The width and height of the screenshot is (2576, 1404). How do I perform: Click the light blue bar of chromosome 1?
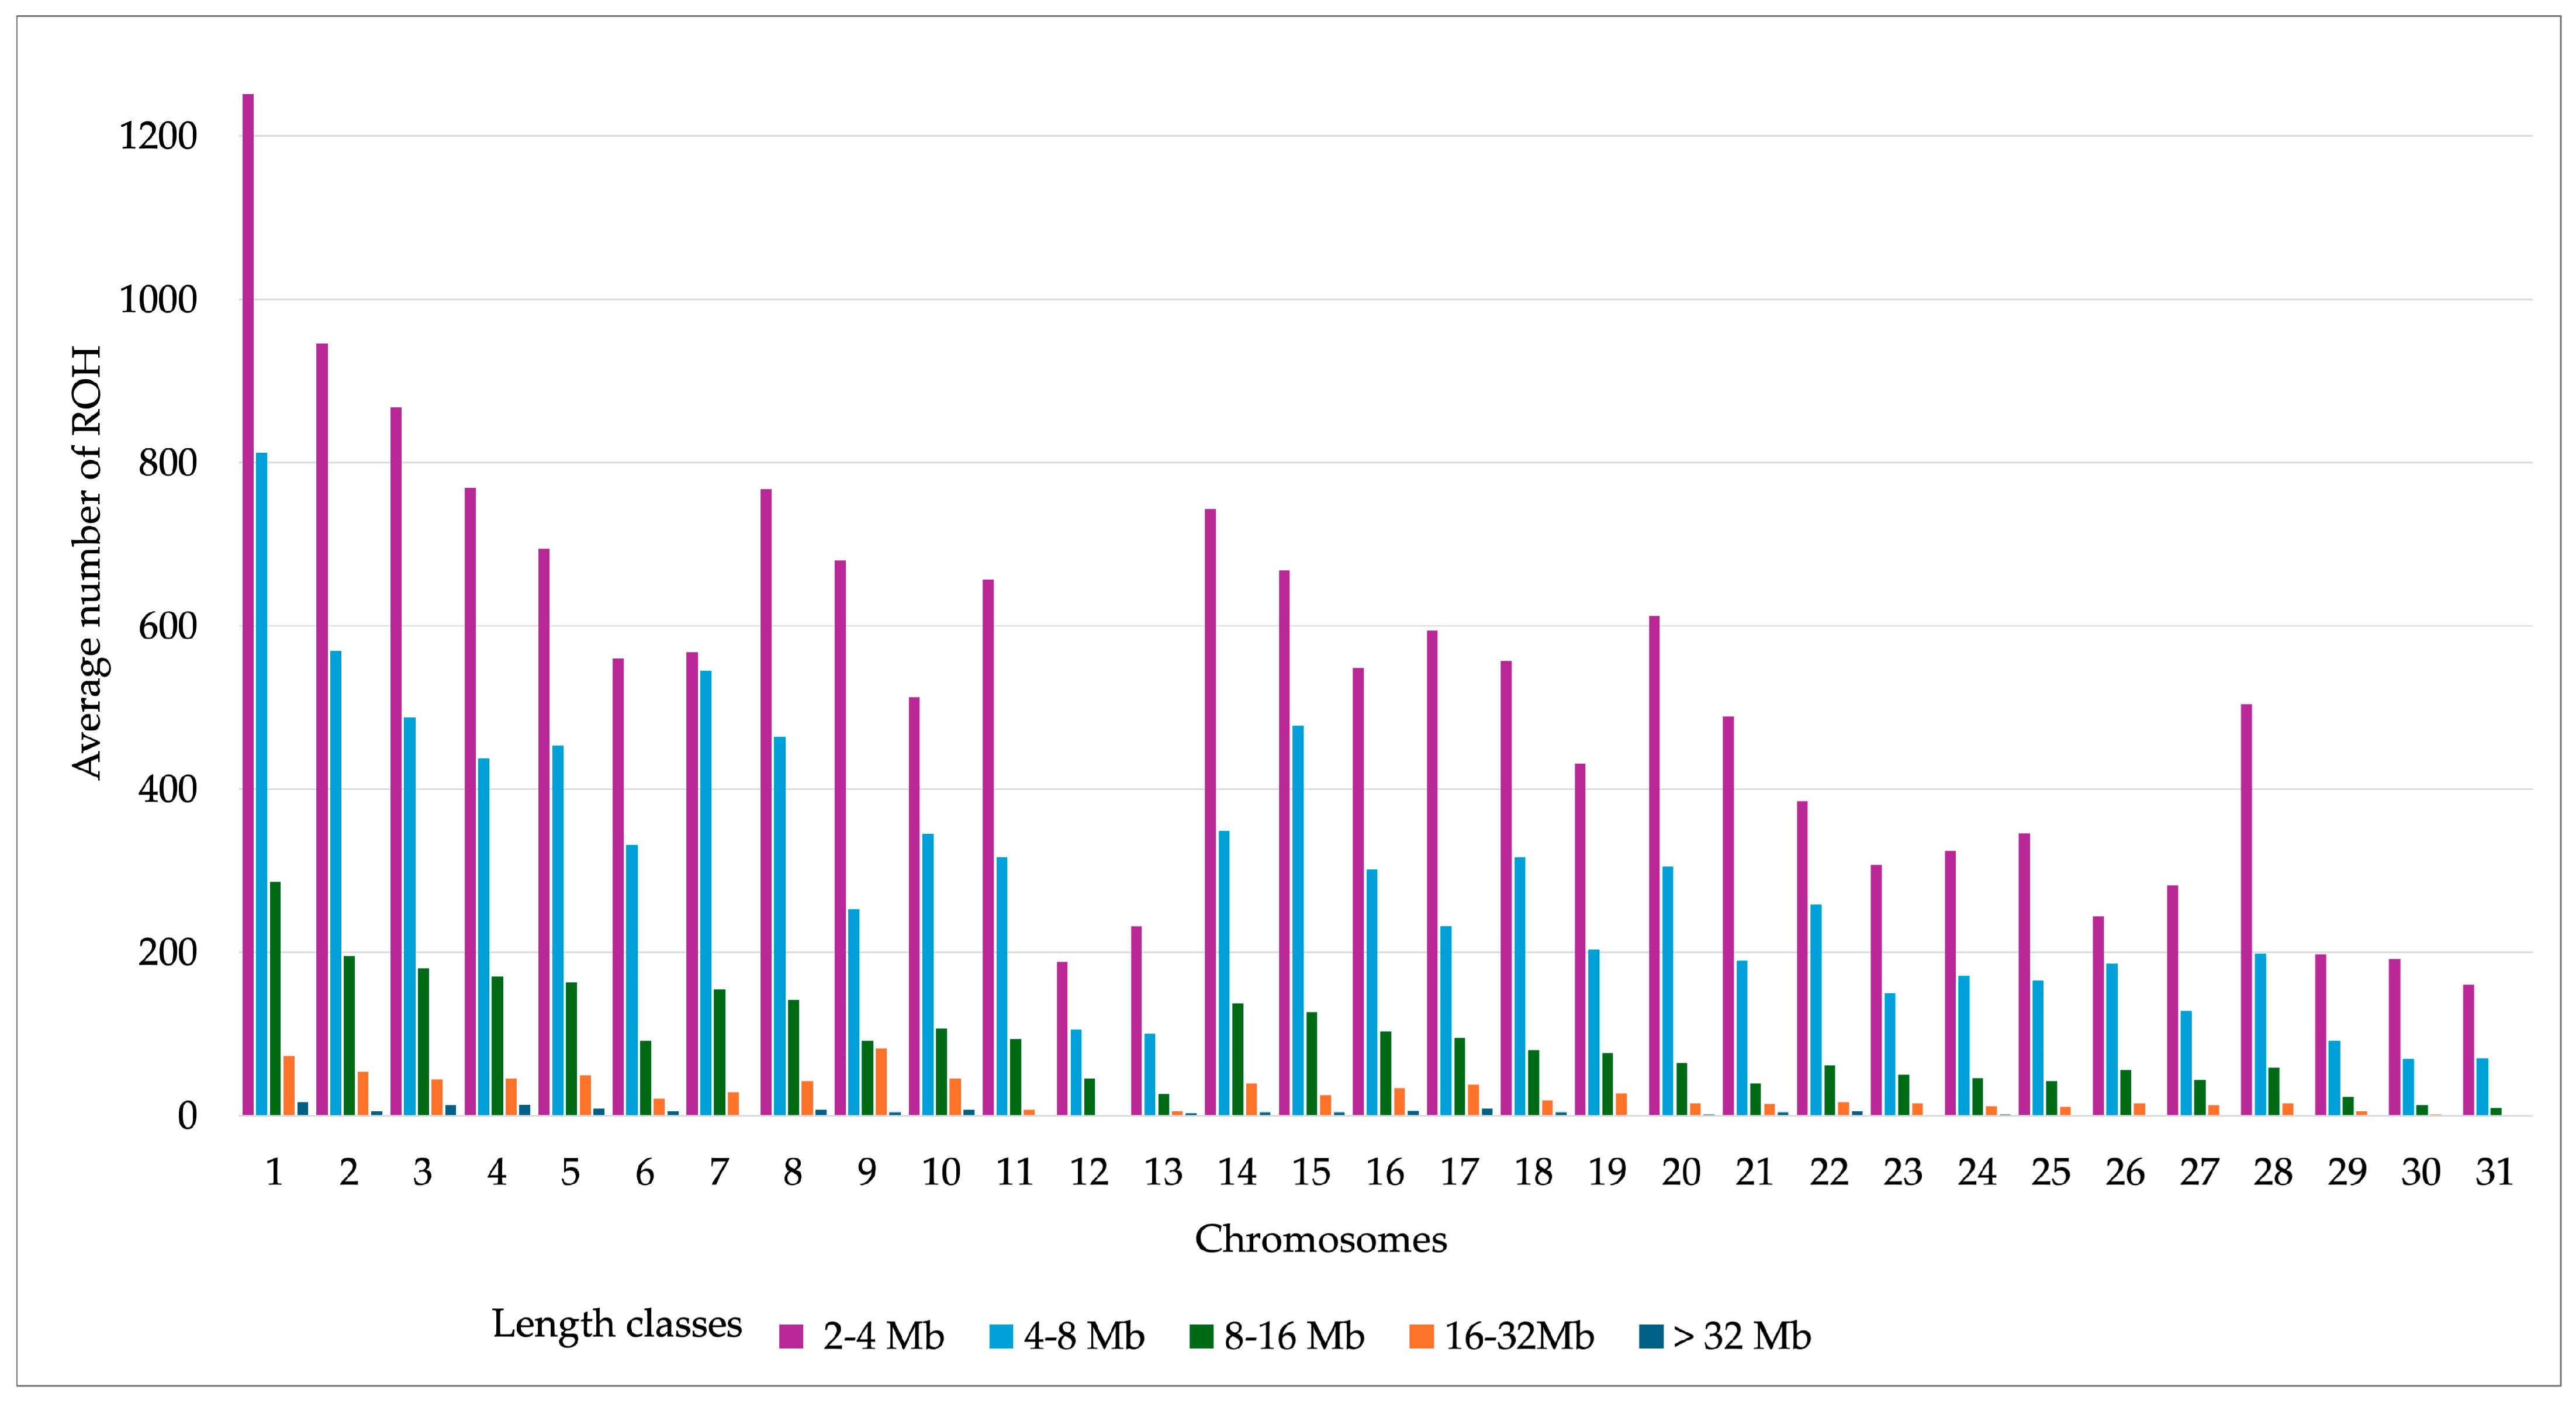[x=262, y=785]
